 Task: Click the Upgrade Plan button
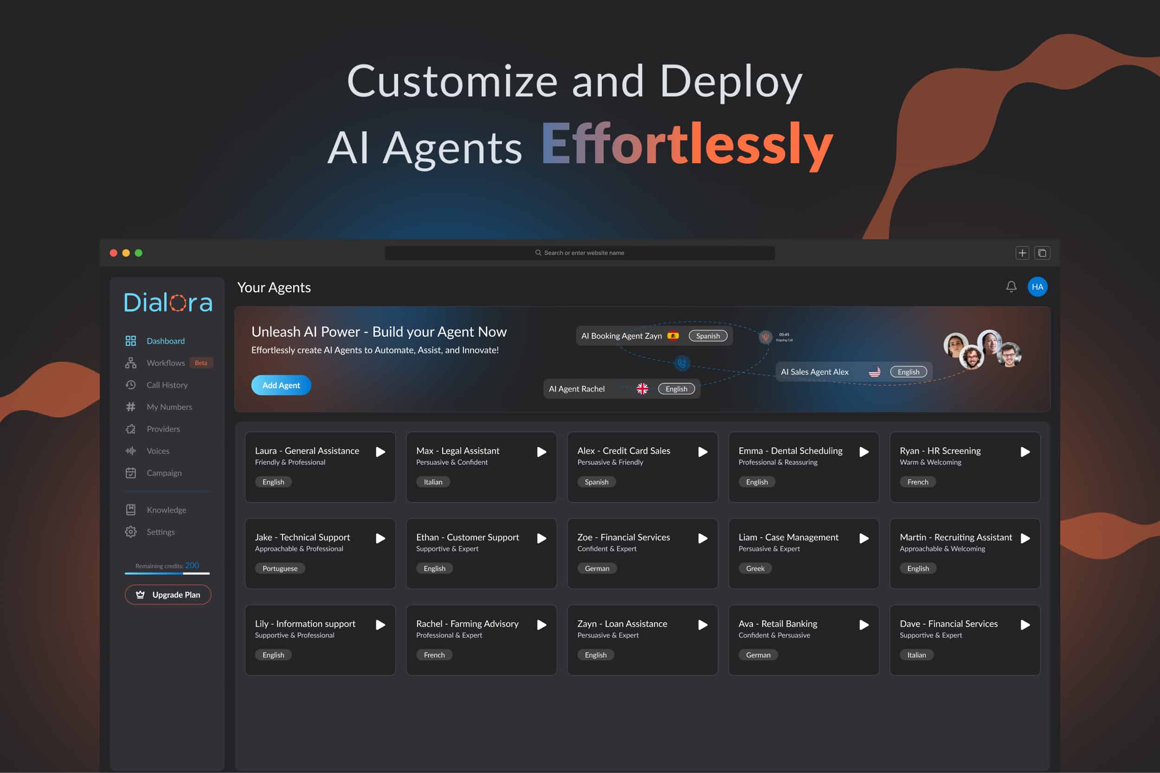pos(168,594)
